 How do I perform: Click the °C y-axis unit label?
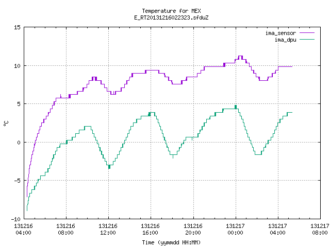click(x=6, y=123)
